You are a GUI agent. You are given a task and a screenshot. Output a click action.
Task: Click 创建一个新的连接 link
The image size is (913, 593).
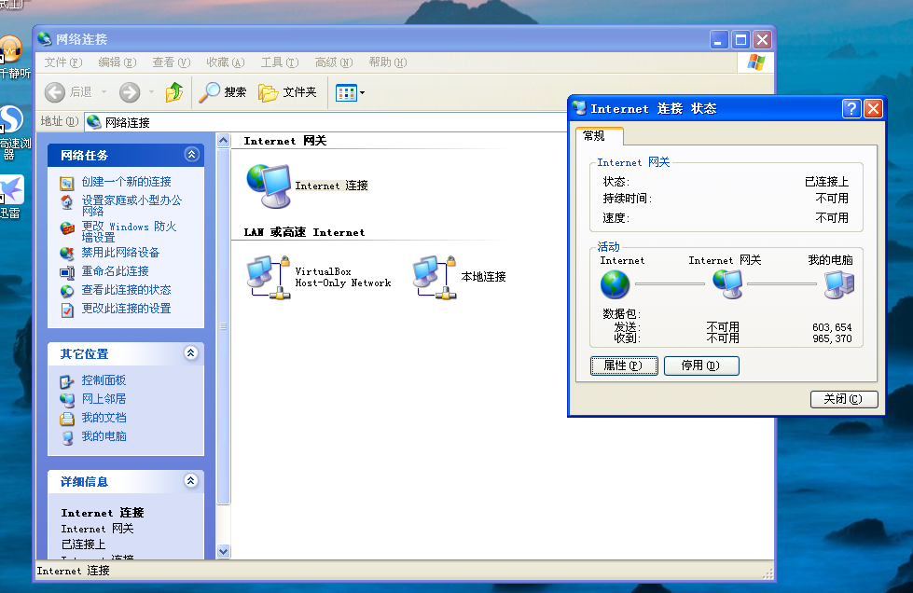tap(126, 182)
